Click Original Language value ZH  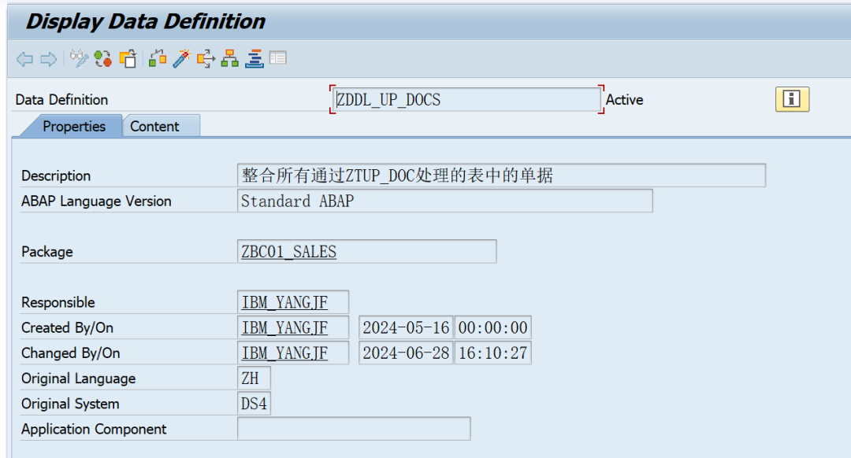(254, 379)
